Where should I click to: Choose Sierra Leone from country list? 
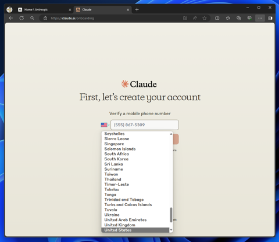tap(135, 138)
